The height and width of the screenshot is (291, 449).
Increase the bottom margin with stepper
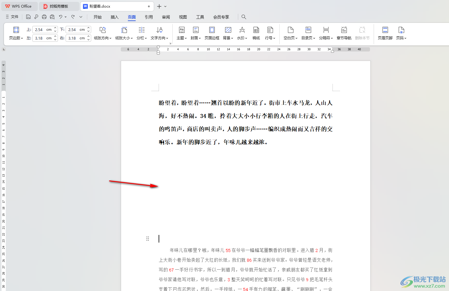pos(88,28)
